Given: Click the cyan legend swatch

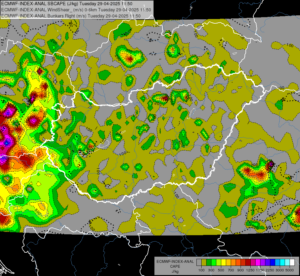Looking at the screenshot, I should click(283, 263).
